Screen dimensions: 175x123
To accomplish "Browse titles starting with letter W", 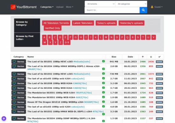I will pos(45,42).
